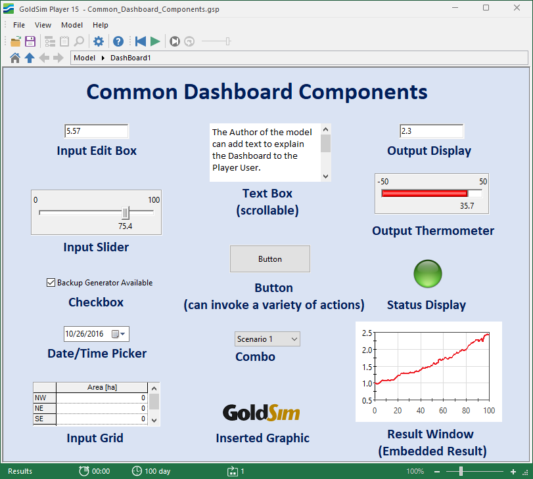The height and width of the screenshot is (479, 533).
Task: Open a model file with the folder icon
Action: click(x=15, y=41)
